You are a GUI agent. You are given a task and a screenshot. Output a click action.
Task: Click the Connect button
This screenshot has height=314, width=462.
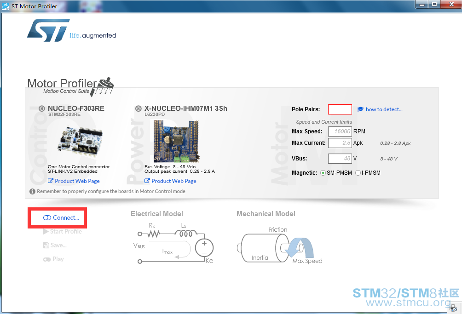point(61,217)
